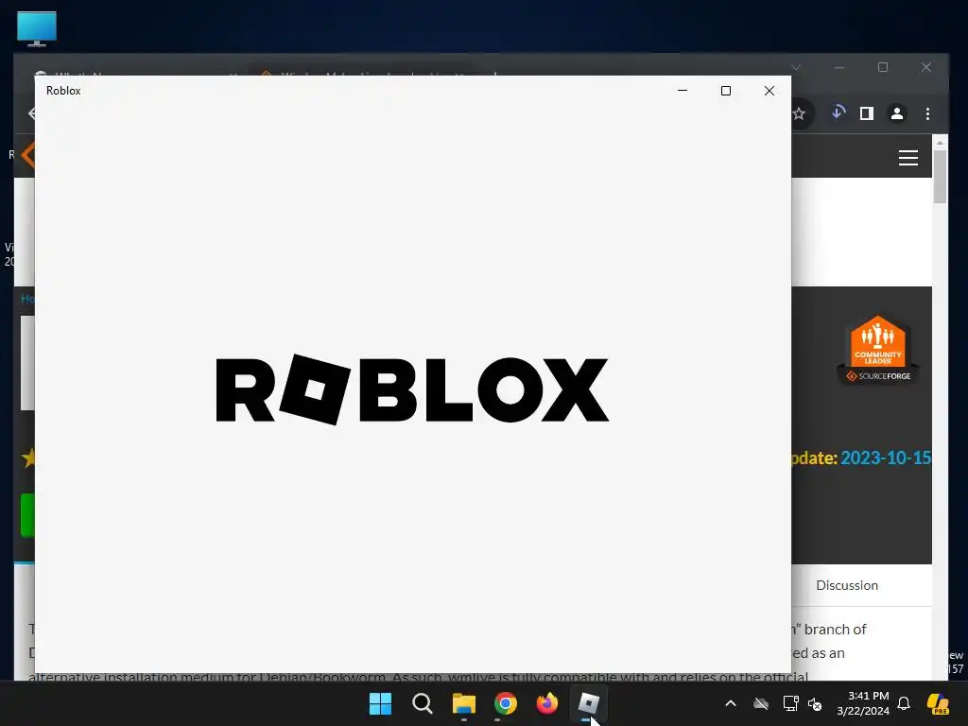
Task: Open the Windows Start menu
Action: (x=380, y=703)
